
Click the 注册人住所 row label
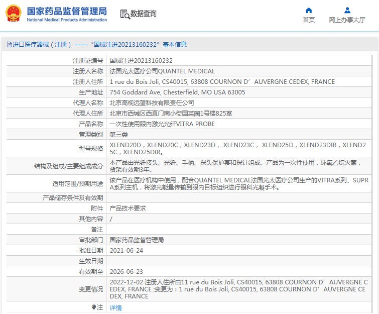point(88,82)
